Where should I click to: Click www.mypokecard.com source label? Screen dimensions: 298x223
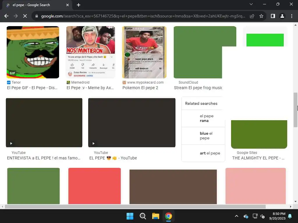[x=145, y=82]
